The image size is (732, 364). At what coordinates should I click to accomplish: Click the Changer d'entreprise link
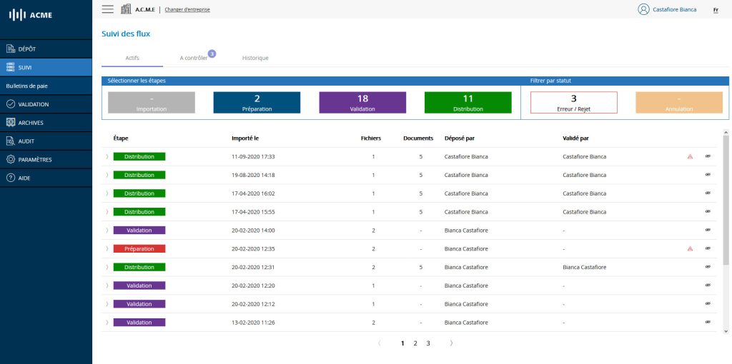click(187, 10)
